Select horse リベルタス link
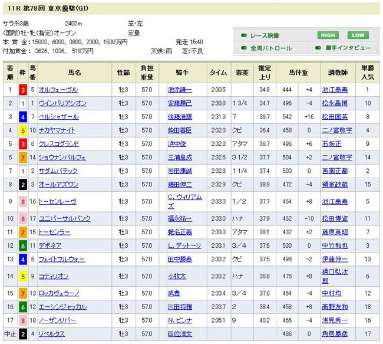383x344 pixels. [52, 334]
